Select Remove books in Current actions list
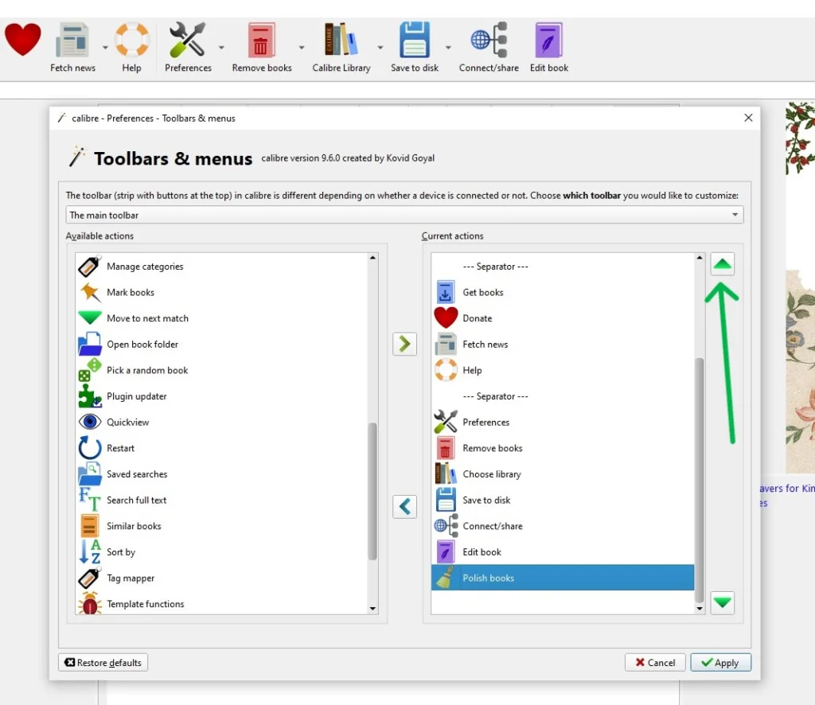Screen dimensions: 815x705 563,448
